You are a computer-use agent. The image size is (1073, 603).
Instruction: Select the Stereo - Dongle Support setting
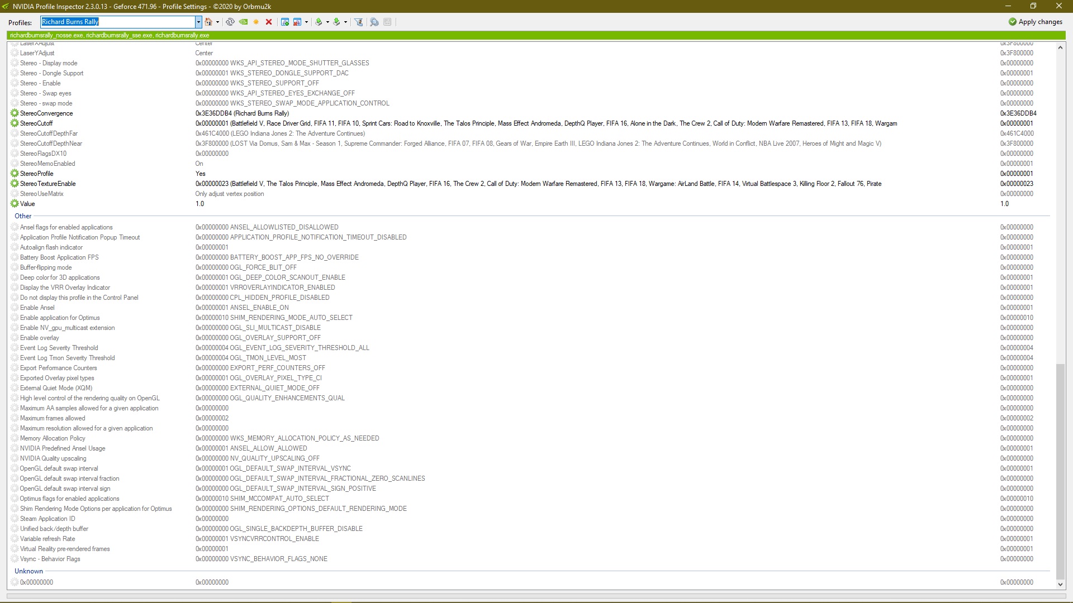click(51, 73)
